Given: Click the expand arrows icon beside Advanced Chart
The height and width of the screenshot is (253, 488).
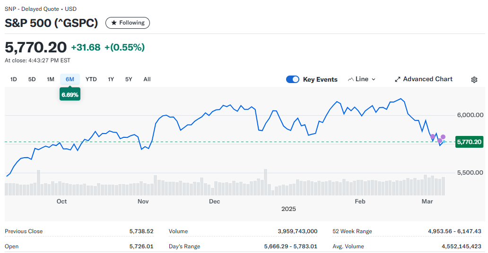Looking at the screenshot, I should point(397,79).
